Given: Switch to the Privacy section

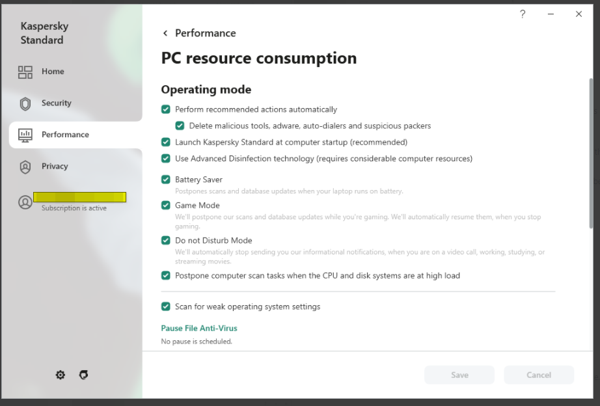Looking at the screenshot, I should pos(55,167).
